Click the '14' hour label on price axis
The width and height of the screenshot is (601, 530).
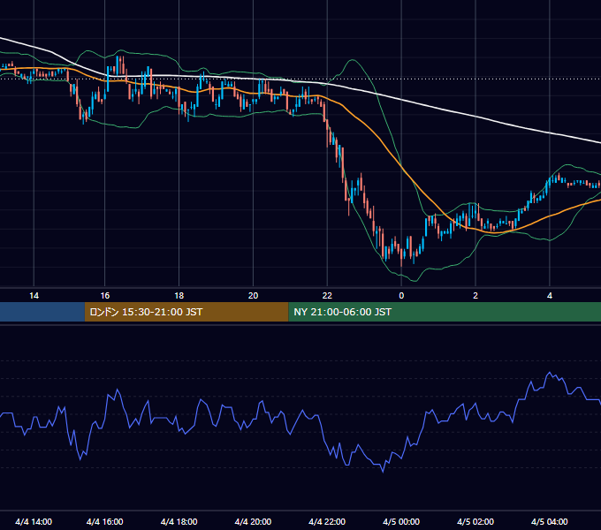pos(34,296)
